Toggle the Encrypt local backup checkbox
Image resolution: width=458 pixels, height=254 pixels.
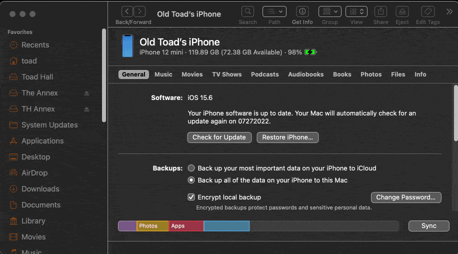click(191, 197)
